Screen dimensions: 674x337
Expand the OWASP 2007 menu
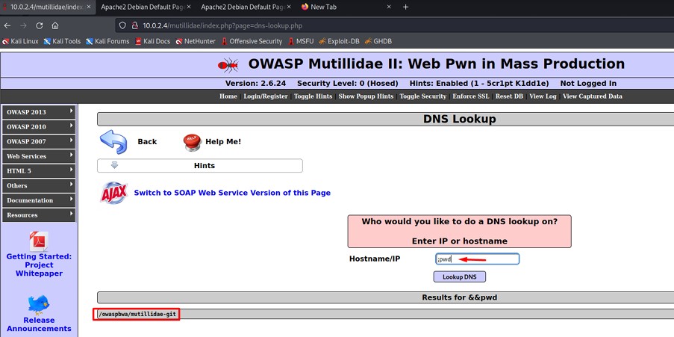[x=39, y=141]
